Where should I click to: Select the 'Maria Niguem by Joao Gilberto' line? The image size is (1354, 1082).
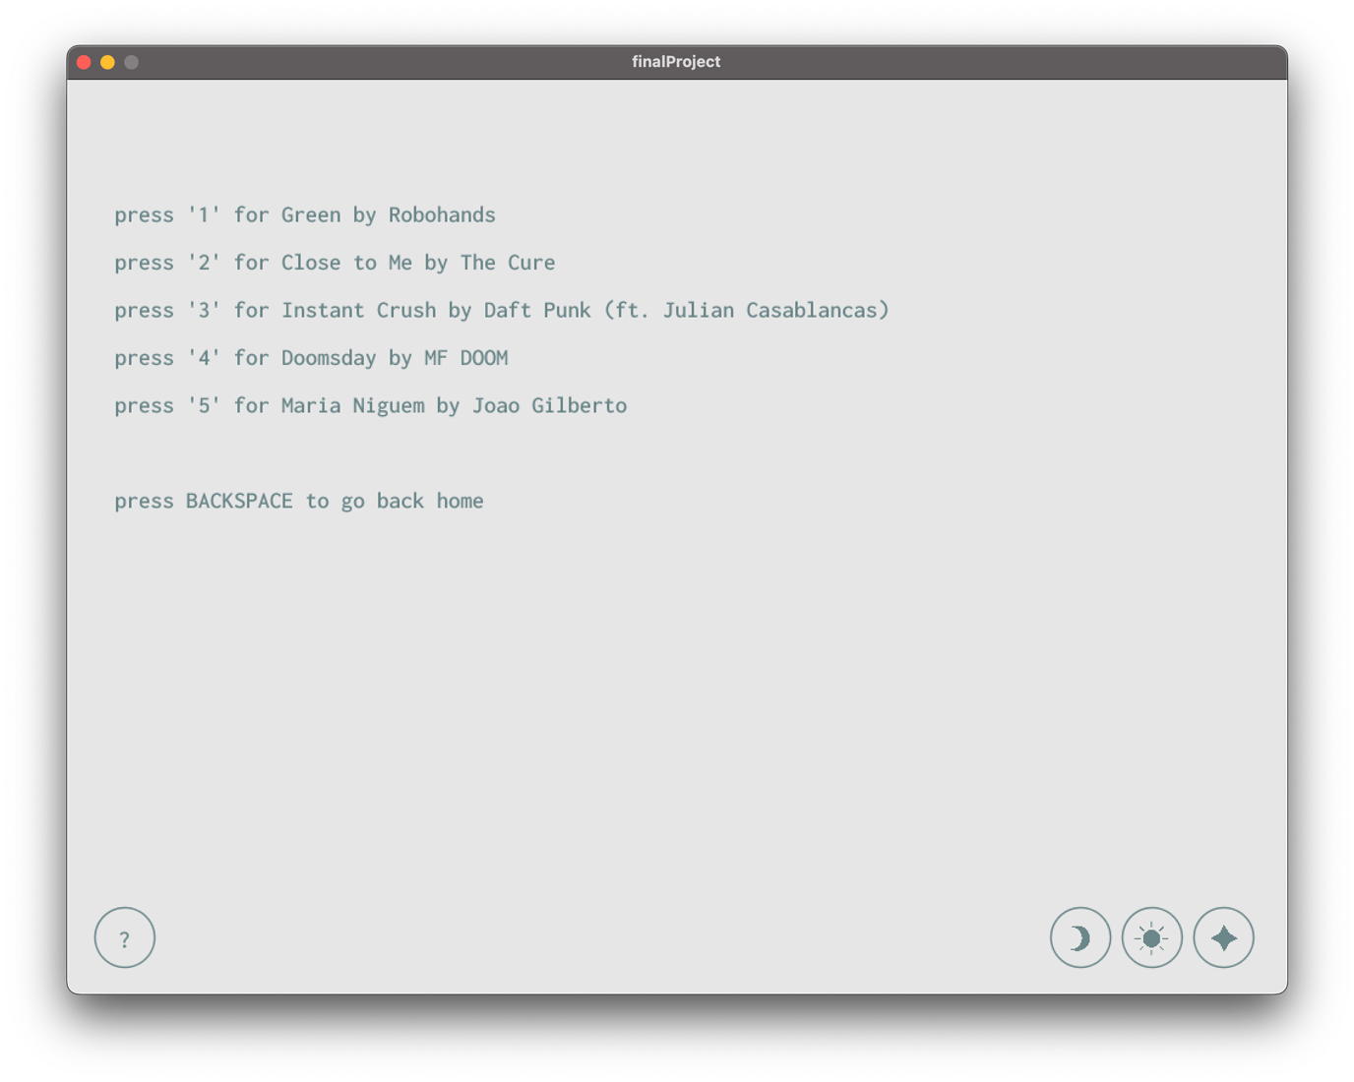(x=370, y=406)
